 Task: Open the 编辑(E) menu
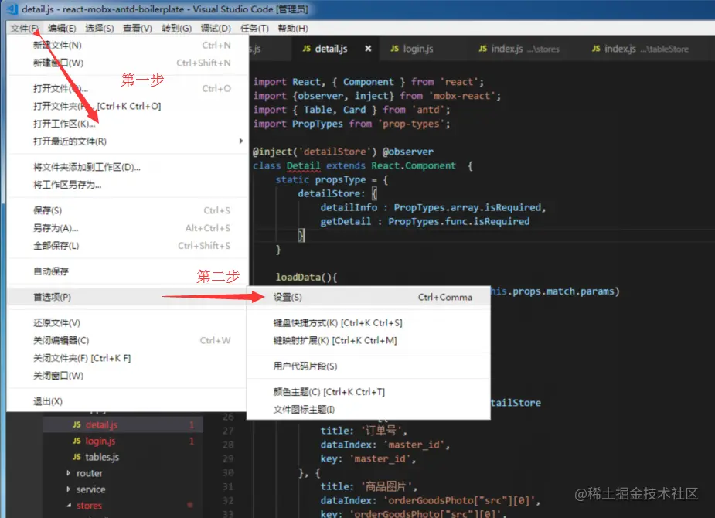click(x=62, y=29)
